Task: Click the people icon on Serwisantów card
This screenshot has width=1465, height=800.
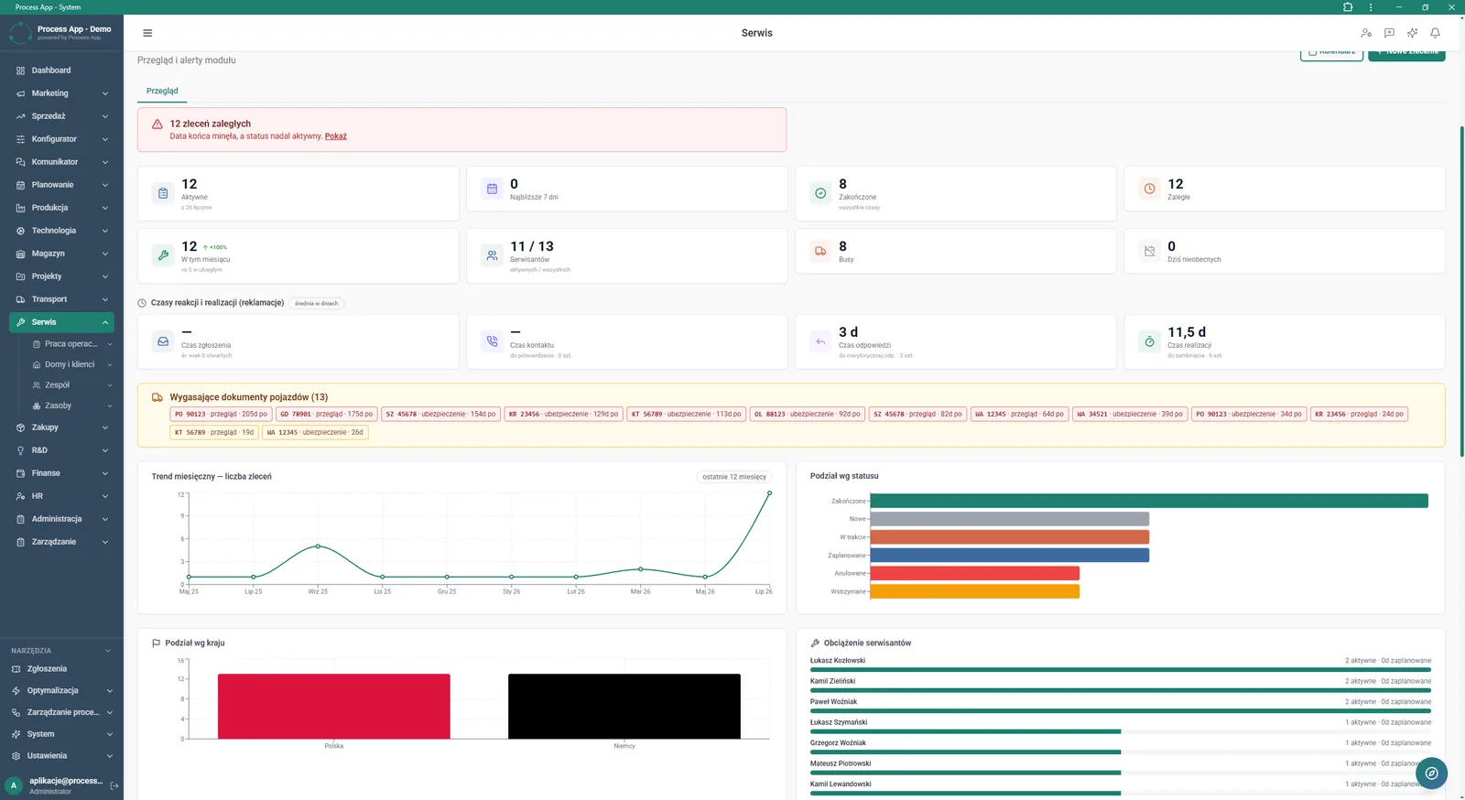Action: click(492, 255)
